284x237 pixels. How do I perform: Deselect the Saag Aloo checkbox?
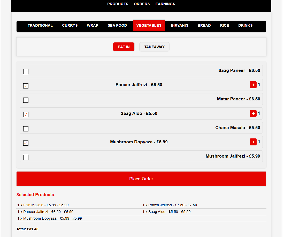pyautogui.click(x=26, y=114)
